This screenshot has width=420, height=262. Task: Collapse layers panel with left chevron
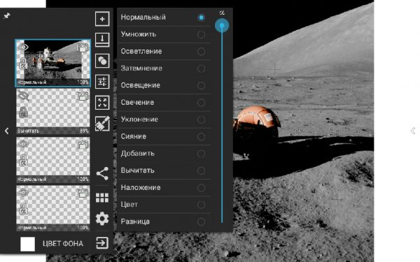(x=7, y=131)
